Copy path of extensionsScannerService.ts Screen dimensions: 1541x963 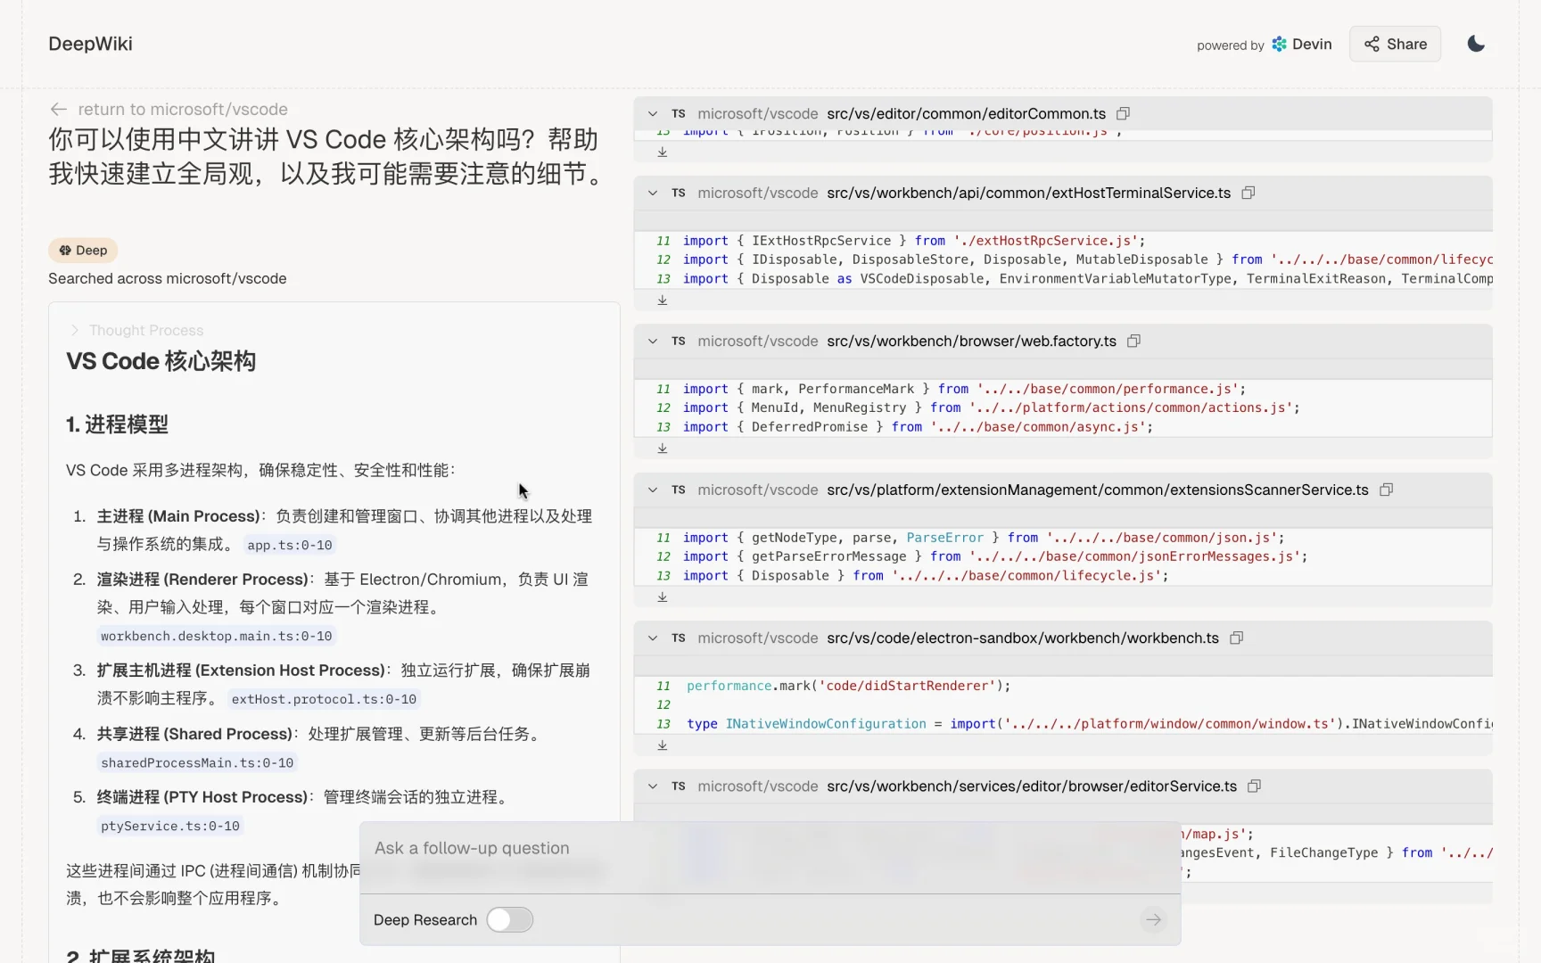1386,490
